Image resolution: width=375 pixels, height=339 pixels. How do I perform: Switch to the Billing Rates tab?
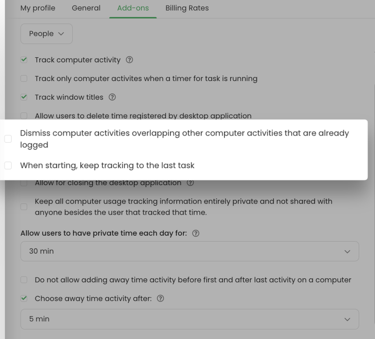[187, 8]
